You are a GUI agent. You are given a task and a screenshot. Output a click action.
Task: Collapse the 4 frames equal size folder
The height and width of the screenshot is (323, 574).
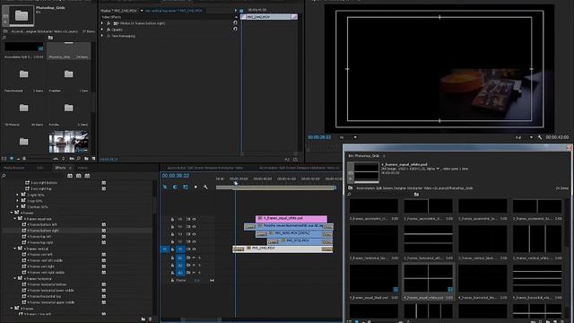click(x=15, y=219)
